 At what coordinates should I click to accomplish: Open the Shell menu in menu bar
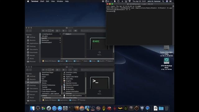tap(42, 1)
